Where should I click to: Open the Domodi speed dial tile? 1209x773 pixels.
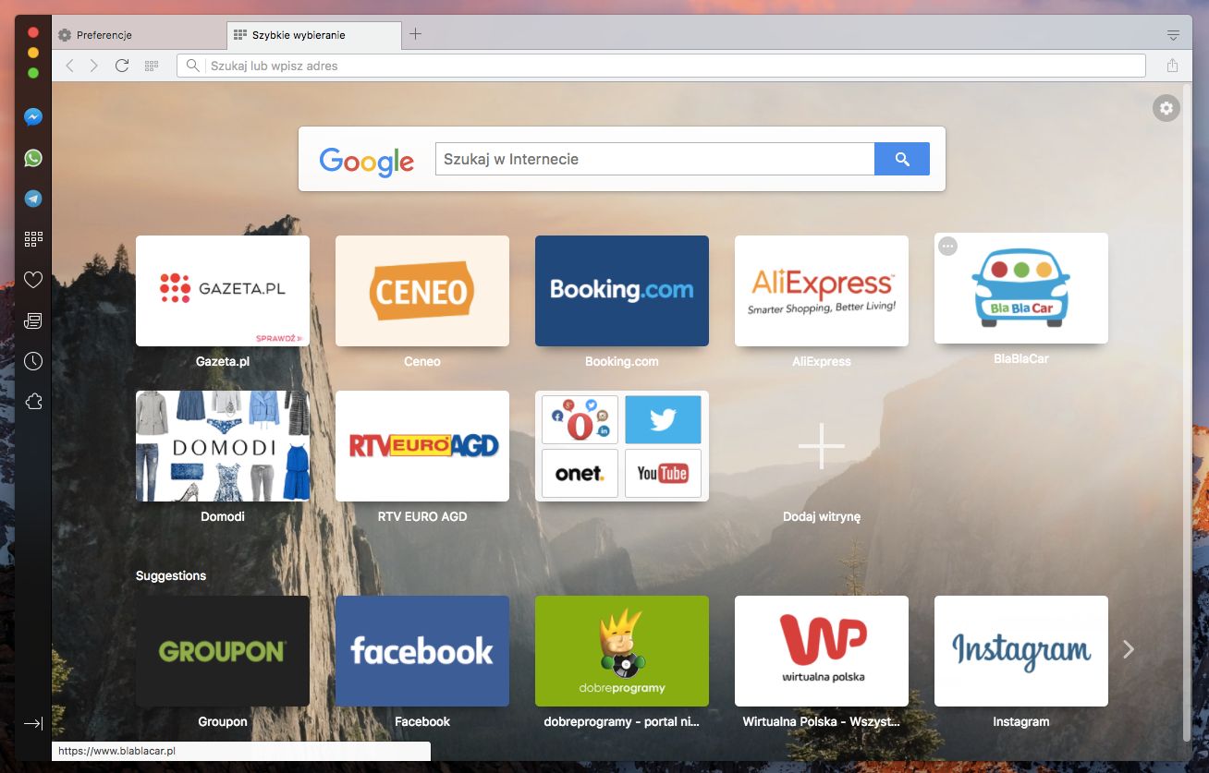tap(223, 446)
